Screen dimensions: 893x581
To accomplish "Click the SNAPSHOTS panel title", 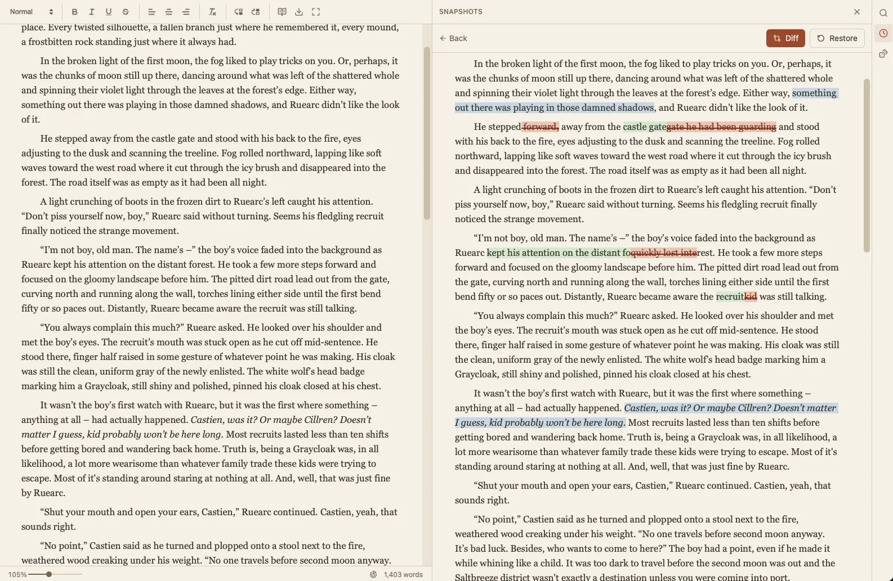I will pos(461,12).
